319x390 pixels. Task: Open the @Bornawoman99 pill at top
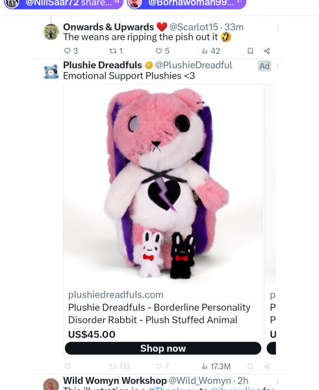186,3
